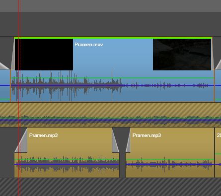Select the first Pramen.mp3 clip title
Viewport: 221px width, 196px height.
[x=43, y=135]
